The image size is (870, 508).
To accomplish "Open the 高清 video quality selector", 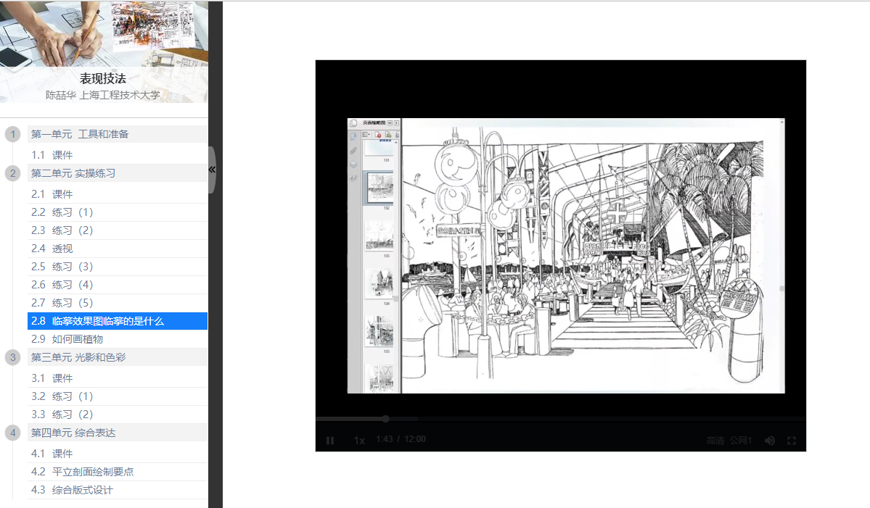I will 715,441.
